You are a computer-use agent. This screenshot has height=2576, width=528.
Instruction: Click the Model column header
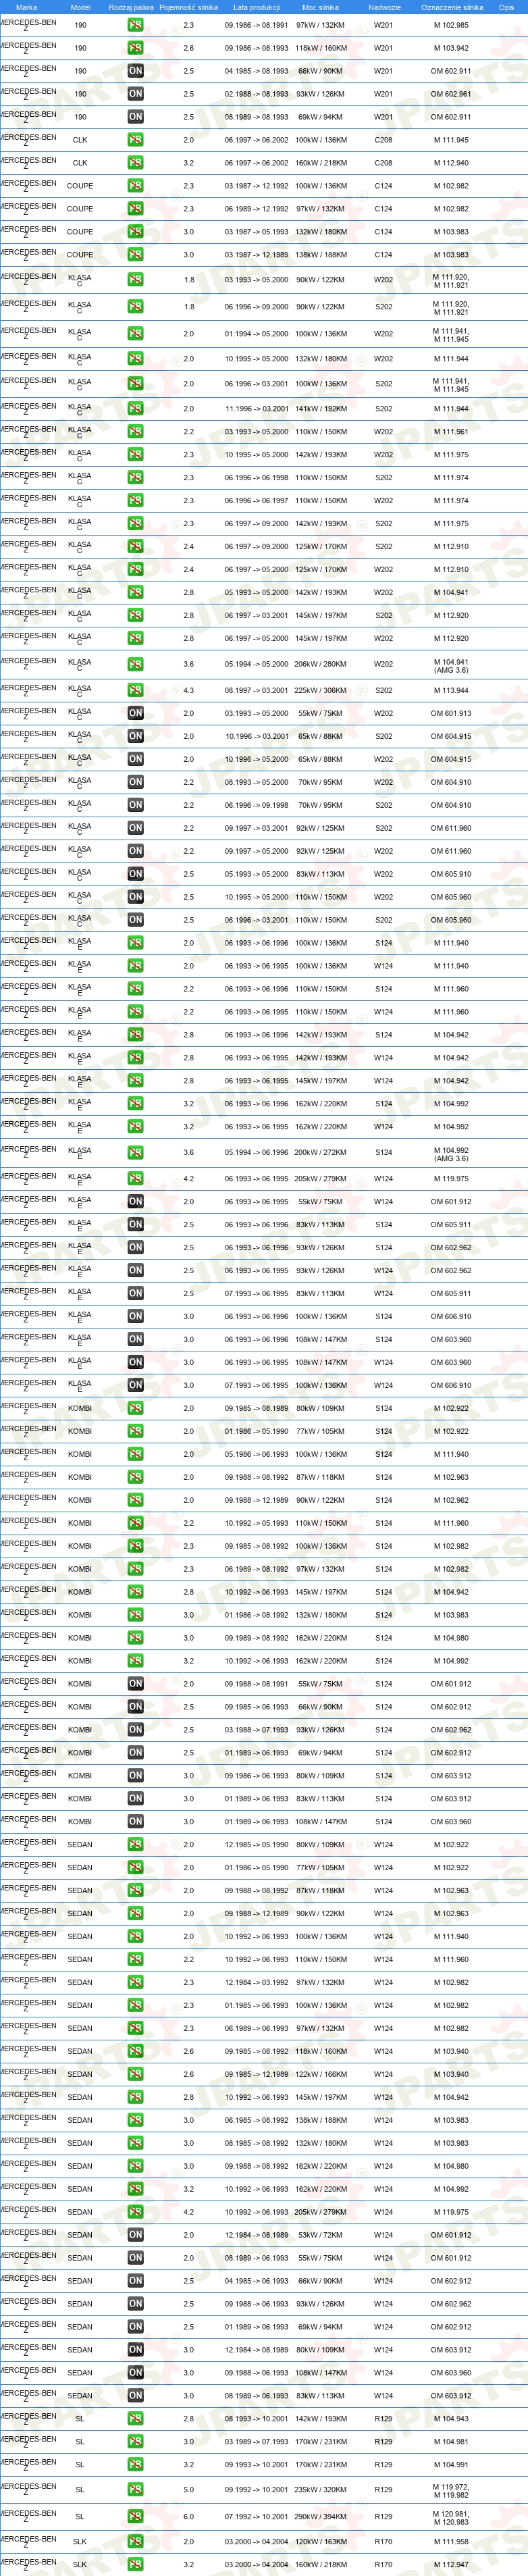pyautogui.click(x=80, y=7)
